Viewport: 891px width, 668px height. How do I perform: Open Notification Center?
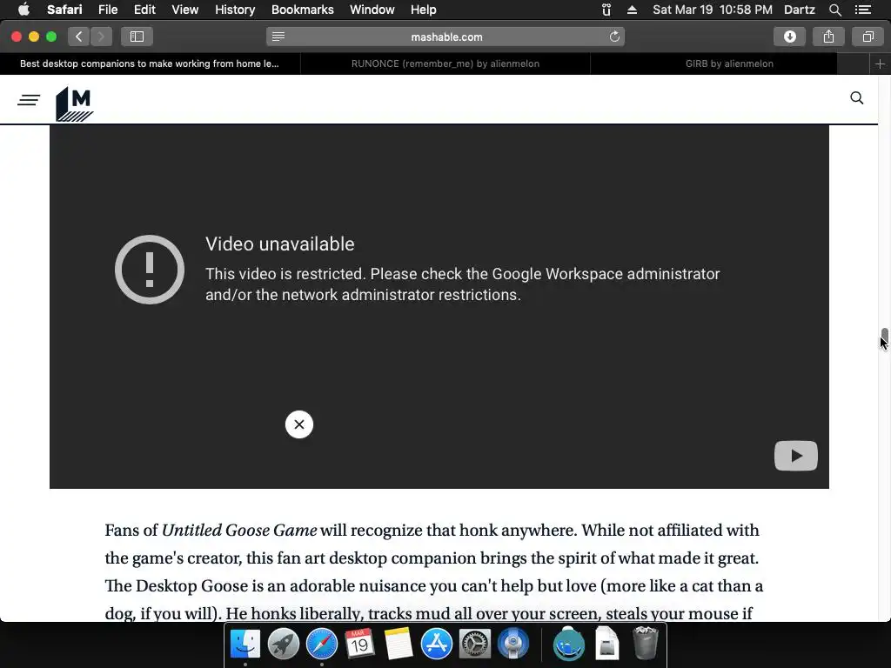pos(862,10)
